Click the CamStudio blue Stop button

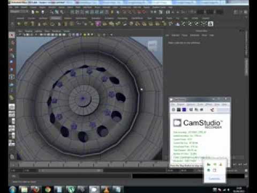pyautogui.click(x=184, y=109)
